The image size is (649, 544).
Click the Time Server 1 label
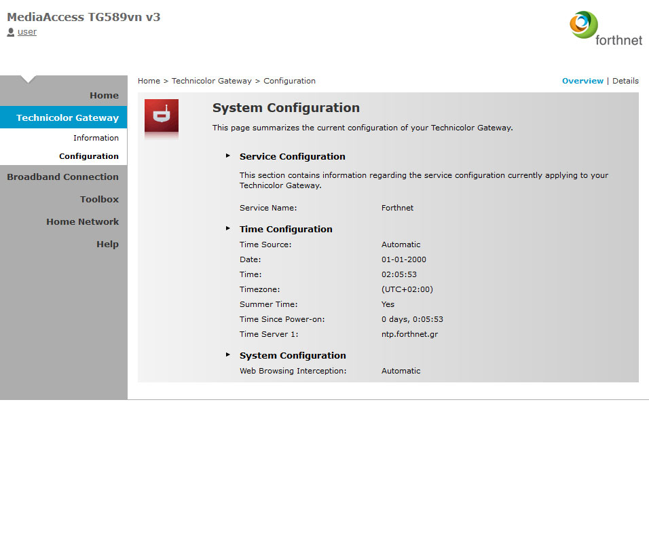(269, 334)
